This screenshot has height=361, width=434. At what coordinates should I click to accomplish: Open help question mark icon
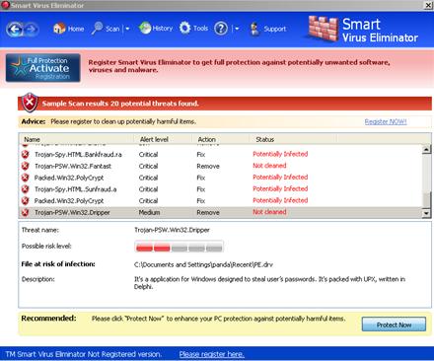221,29
